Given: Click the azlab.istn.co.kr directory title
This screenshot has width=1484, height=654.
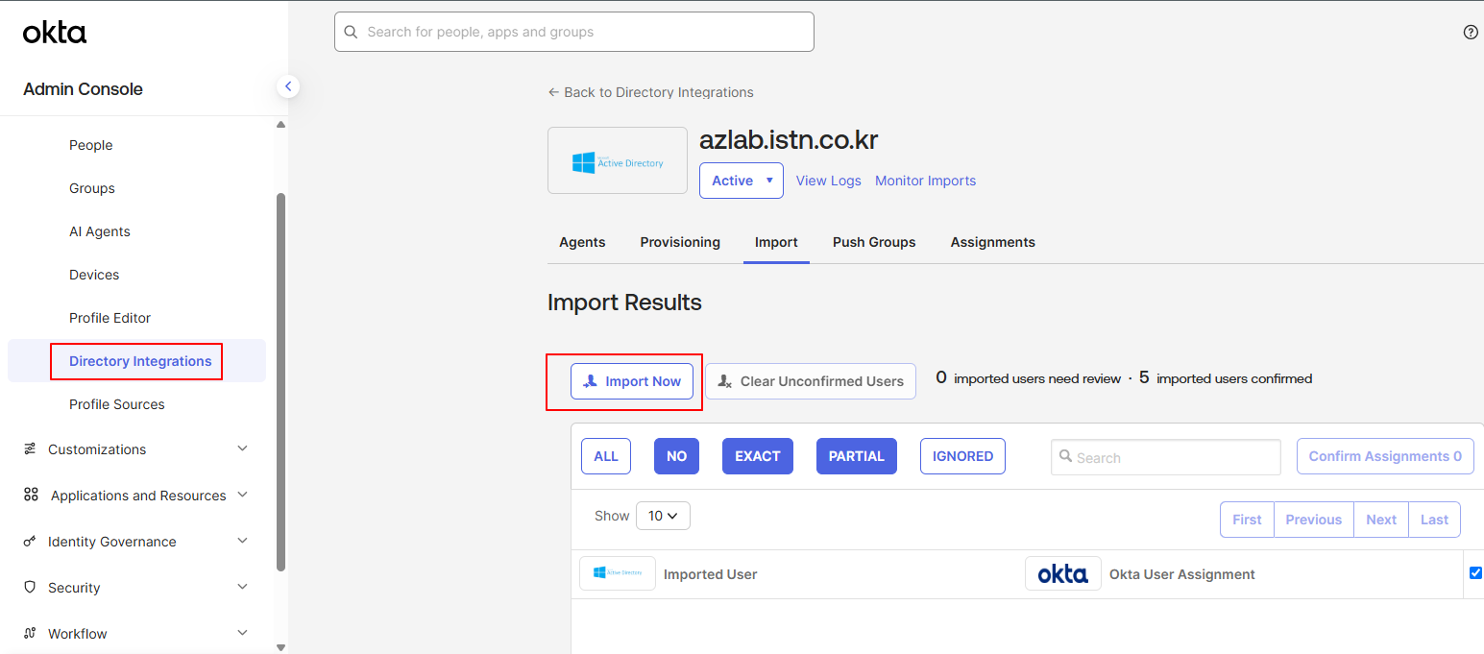Looking at the screenshot, I should point(789,140).
